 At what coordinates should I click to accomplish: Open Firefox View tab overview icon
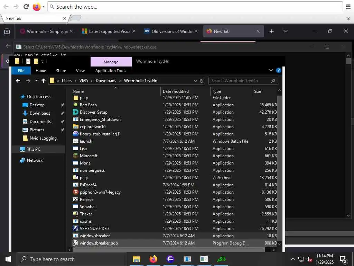pos(7,31)
